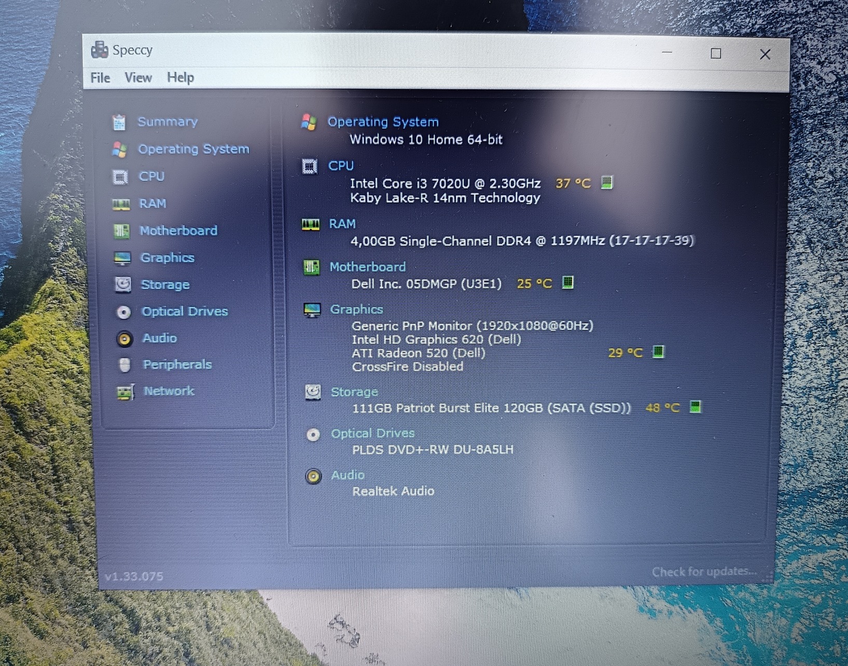Click the Motherboard icon in summary panel
Screen dimensions: 848x666
311,267
